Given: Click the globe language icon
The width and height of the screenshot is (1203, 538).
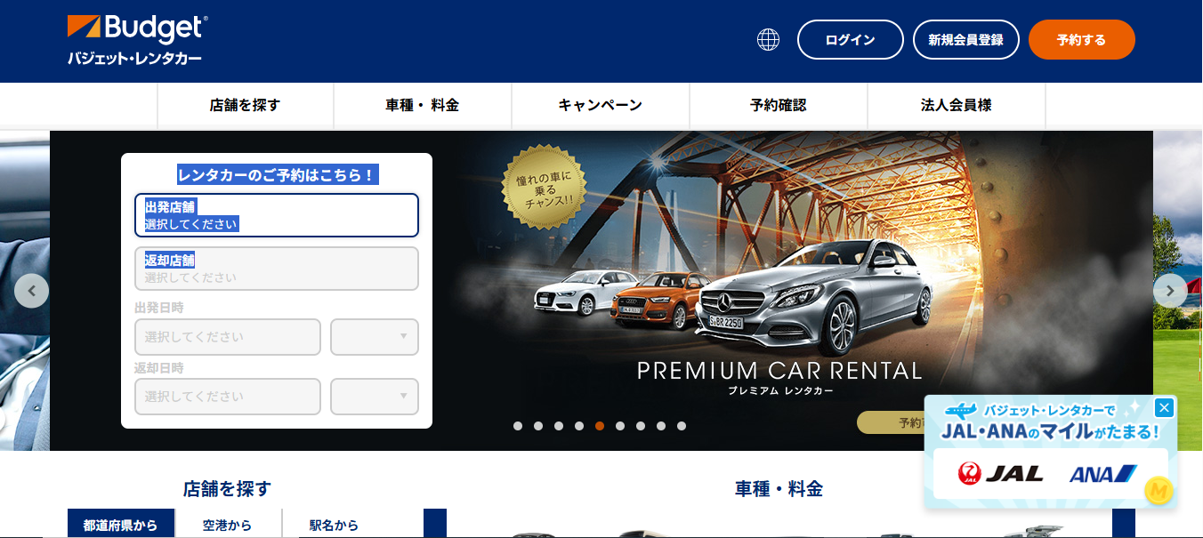Looking at the screenshot, I should pos(768,39).
